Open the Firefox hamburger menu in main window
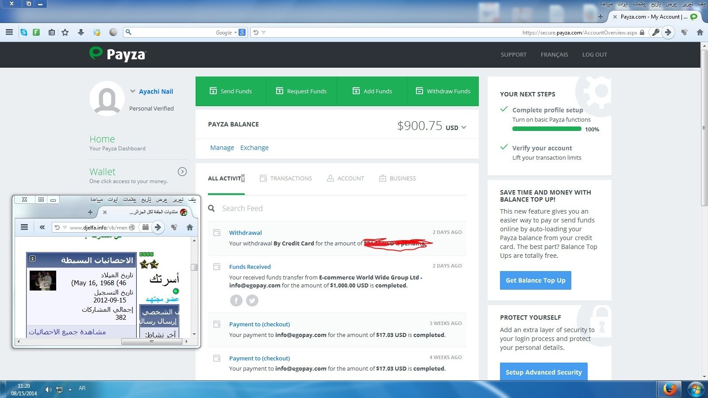This screenshot has height=398, width=708. tap(9, 32)
